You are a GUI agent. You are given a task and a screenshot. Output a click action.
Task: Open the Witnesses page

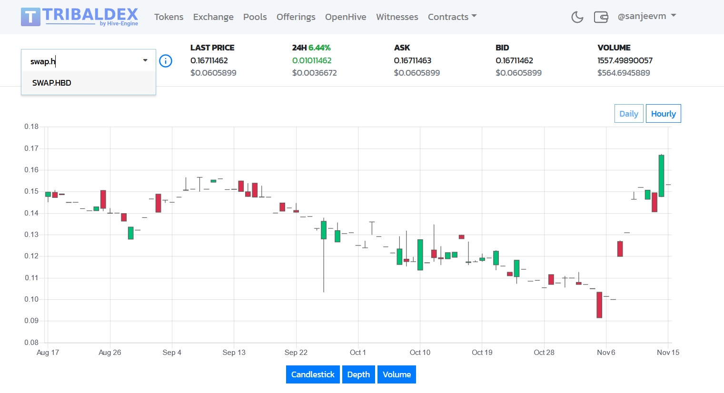(x=397, y=17)
